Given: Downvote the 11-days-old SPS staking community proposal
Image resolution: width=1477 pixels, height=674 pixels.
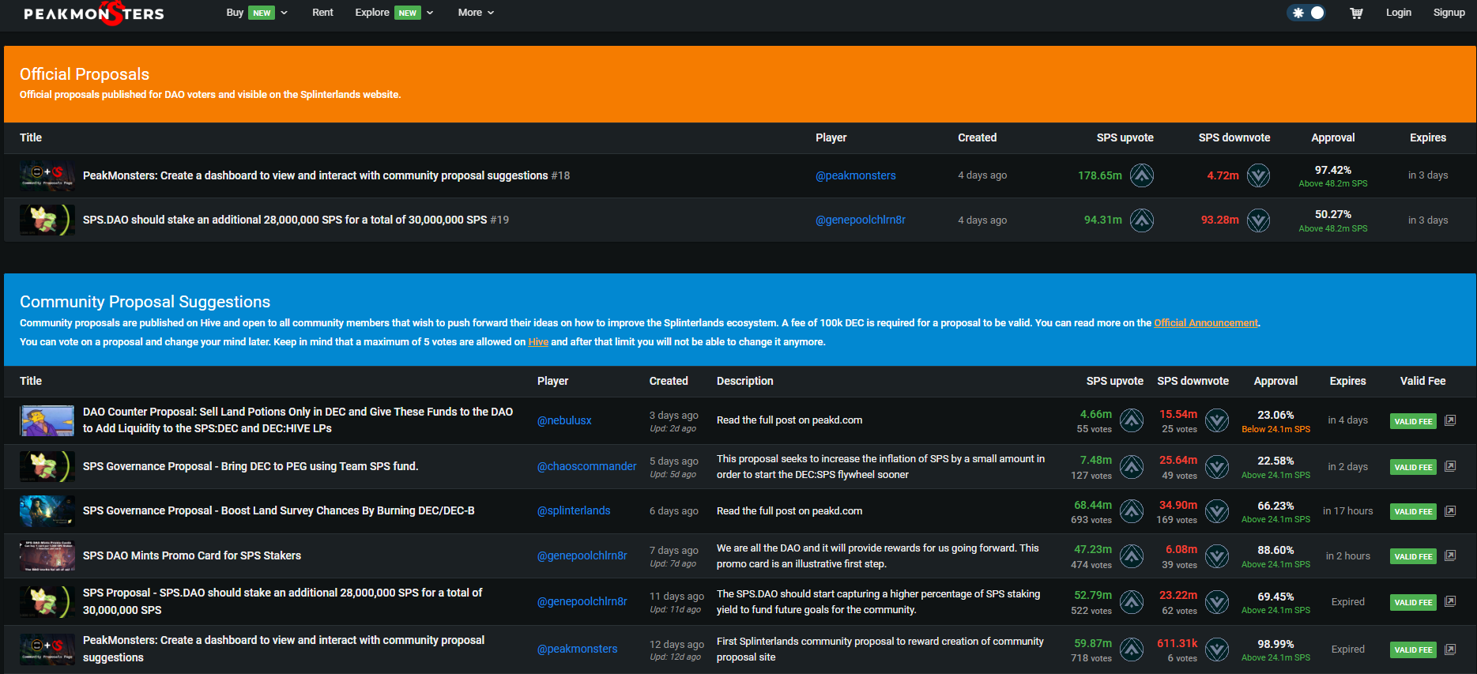Looking at the screenshot, I should (x=1217, y=602).
